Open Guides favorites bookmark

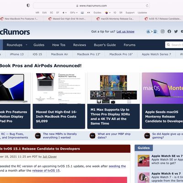(97, 13)
